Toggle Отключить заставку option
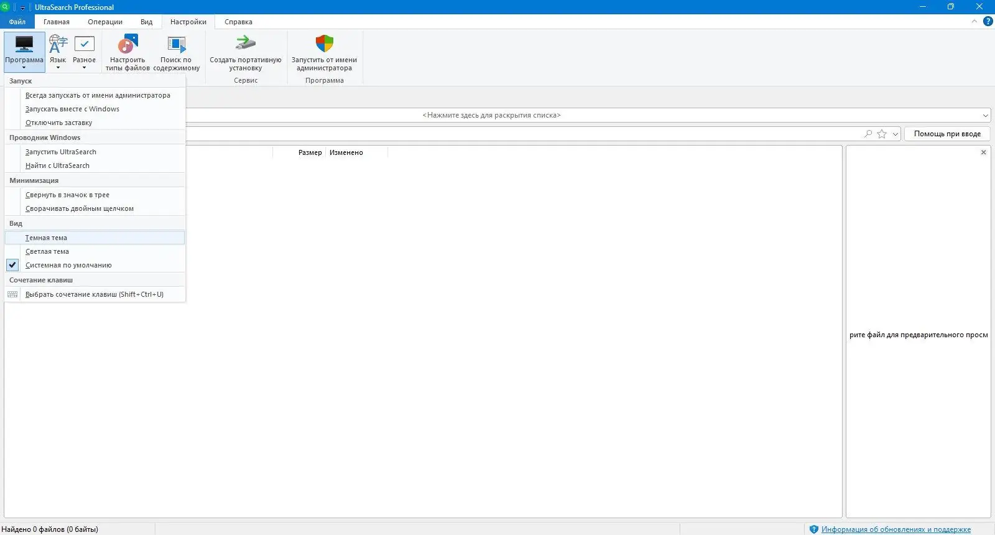Screen dimensions: 995x535 click(95, 123)
